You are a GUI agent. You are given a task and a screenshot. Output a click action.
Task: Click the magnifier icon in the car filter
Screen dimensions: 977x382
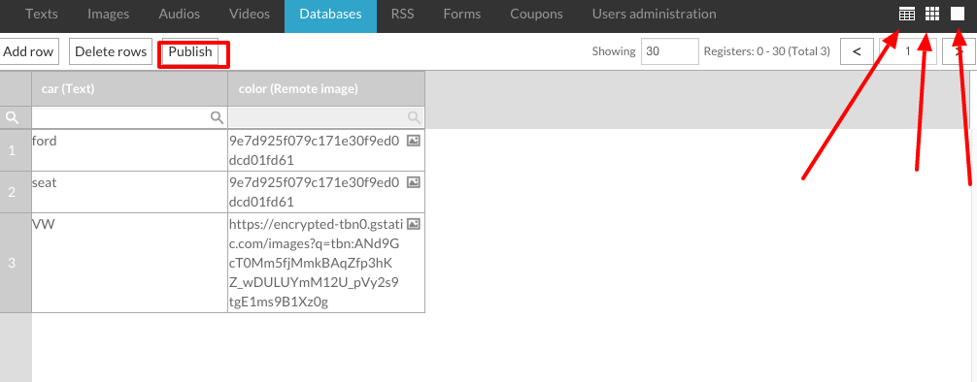coord(217,117)
